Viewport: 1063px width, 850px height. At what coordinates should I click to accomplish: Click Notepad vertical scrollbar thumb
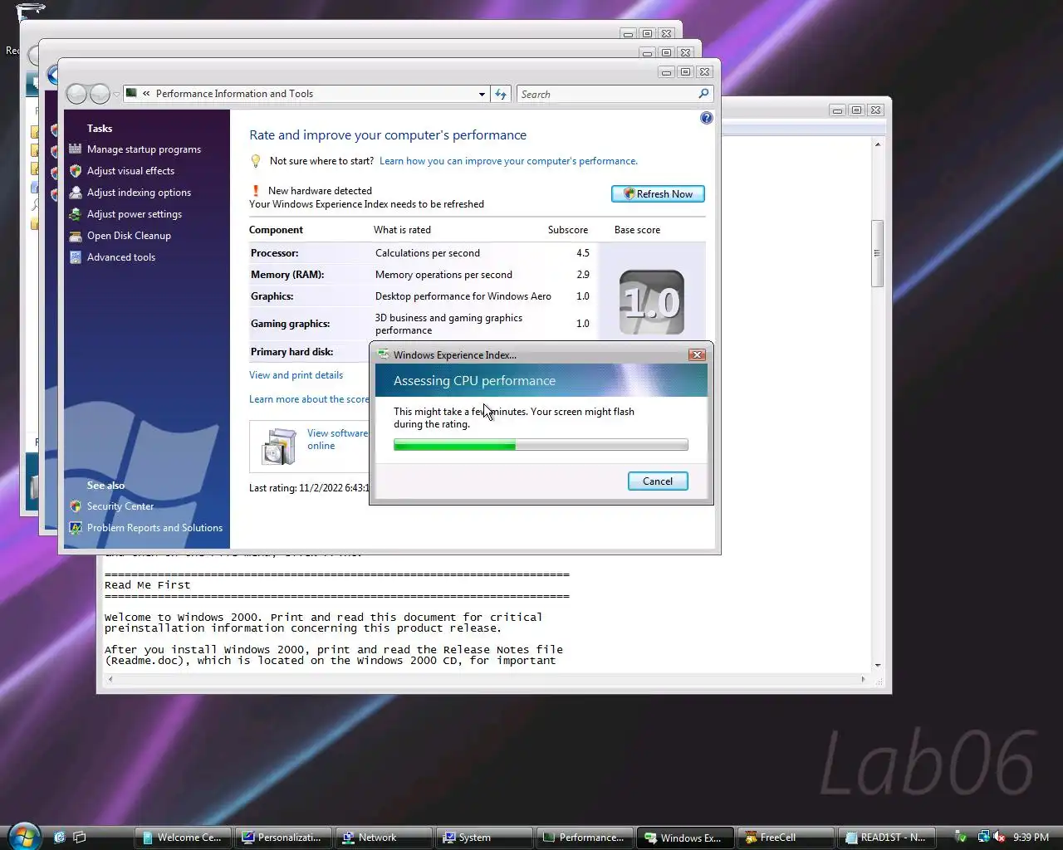pos(877,253)
